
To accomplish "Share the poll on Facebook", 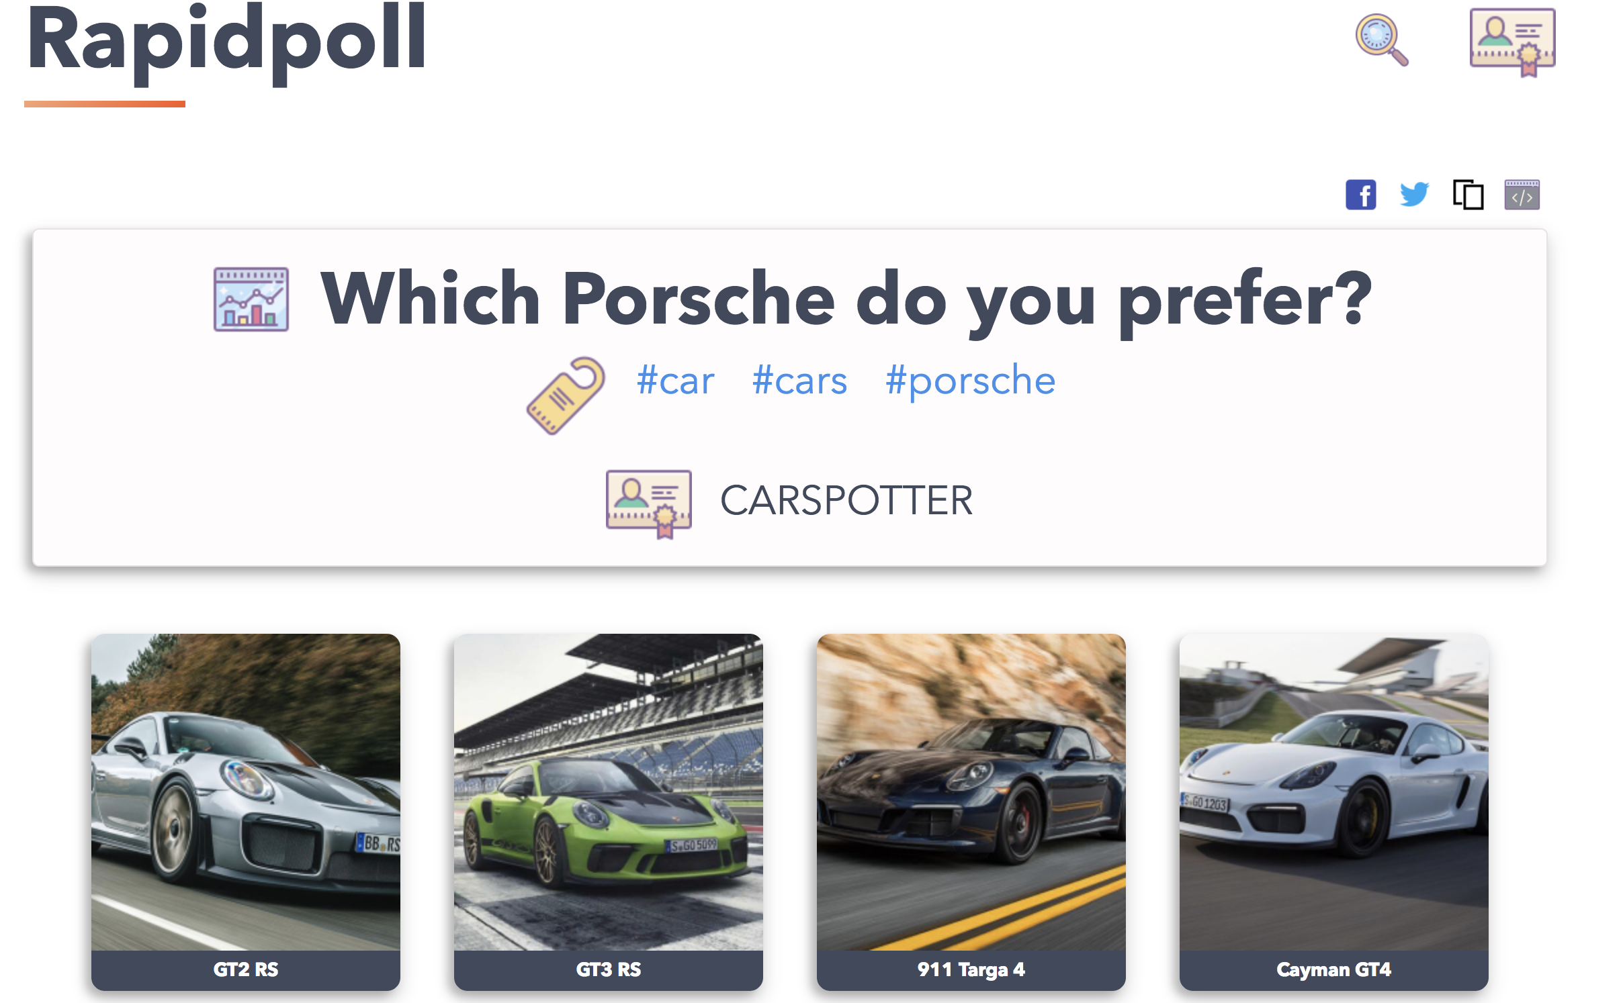I will 1361,195.
